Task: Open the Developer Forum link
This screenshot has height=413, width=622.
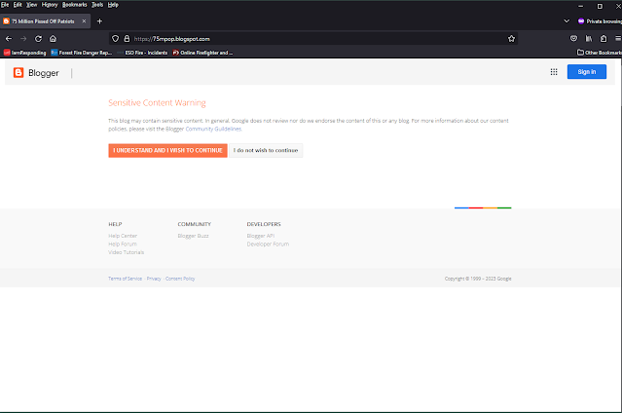Action: (x=268, y=244)
